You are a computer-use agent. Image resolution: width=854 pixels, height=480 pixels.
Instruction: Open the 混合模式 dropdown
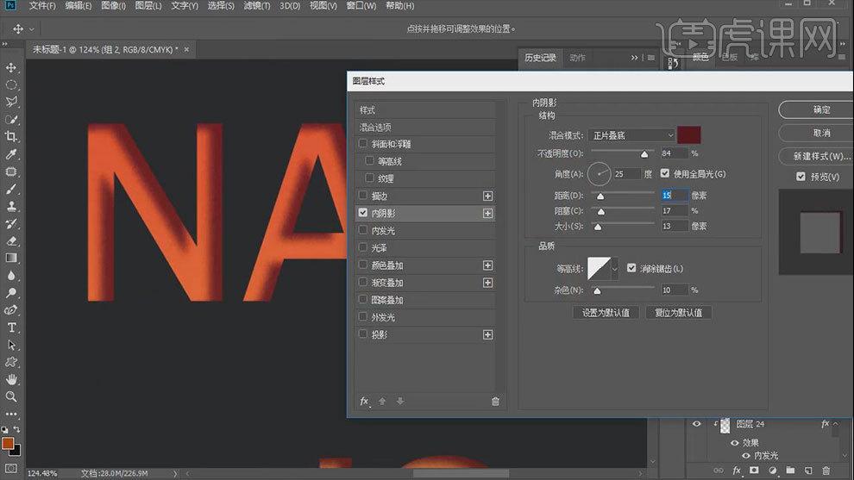pos(631,135)
